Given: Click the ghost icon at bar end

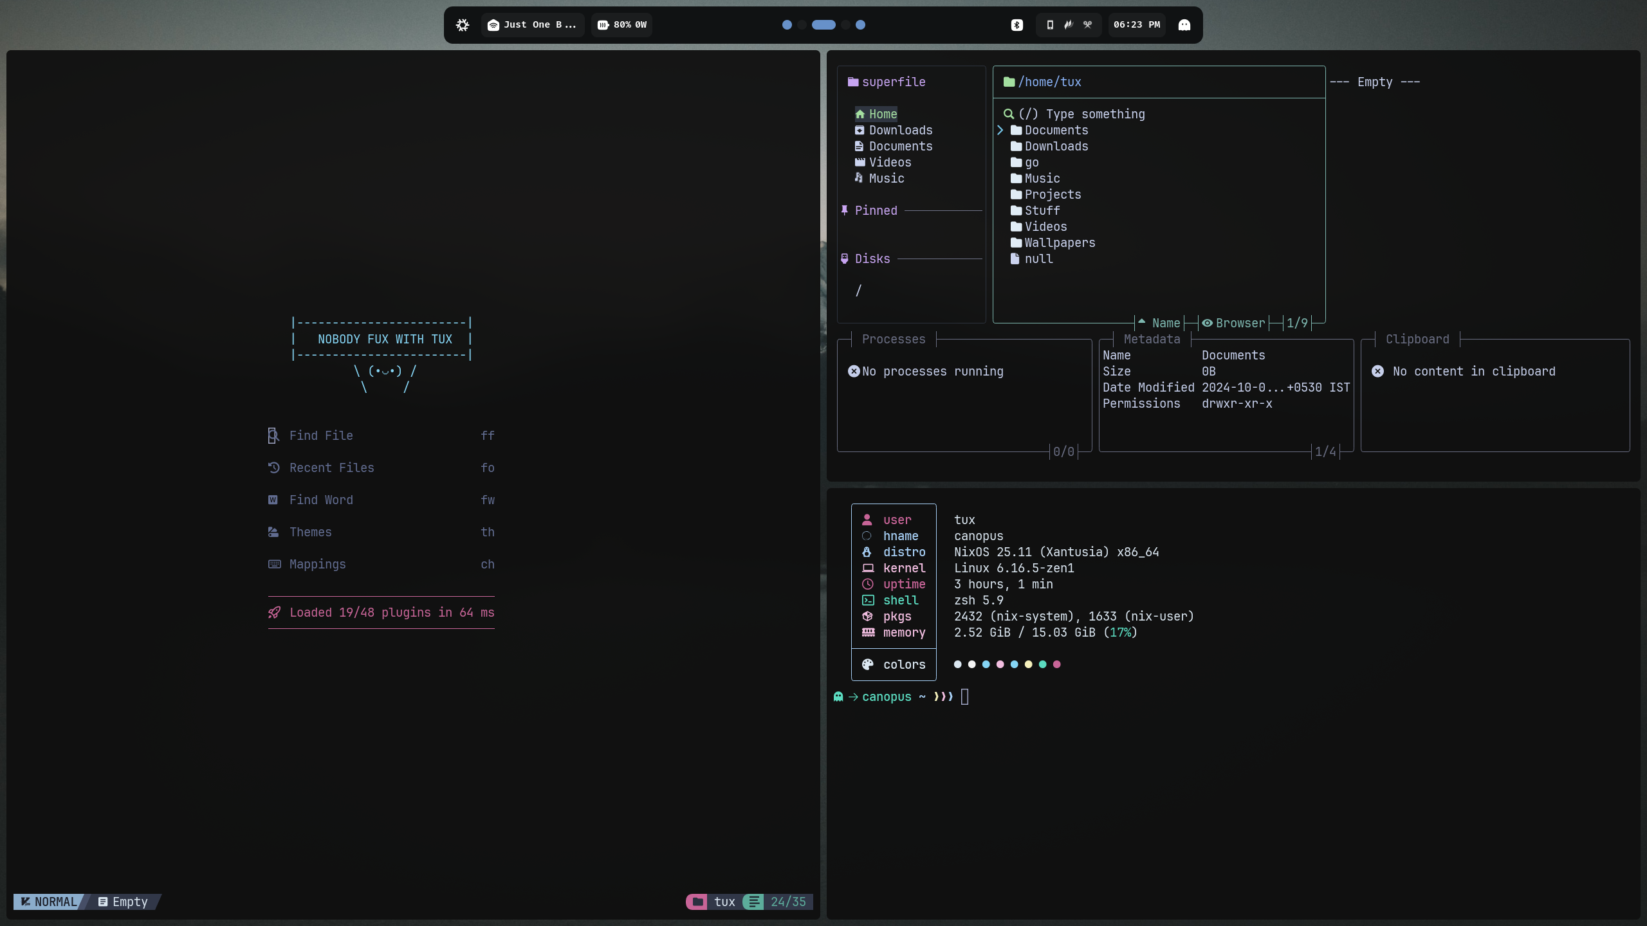Looking at the screenshot, I should (1184, 25).
